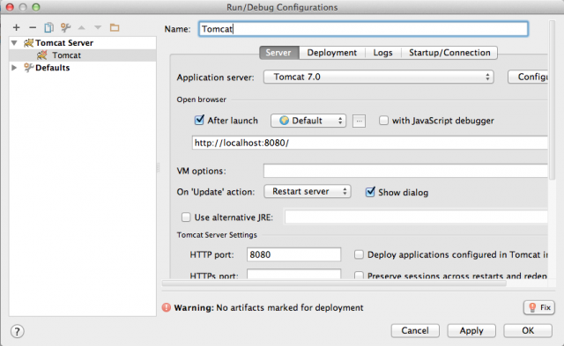Open the Default browser dropdown
Viewport: 564px width, 346px height.
point(308,121)
